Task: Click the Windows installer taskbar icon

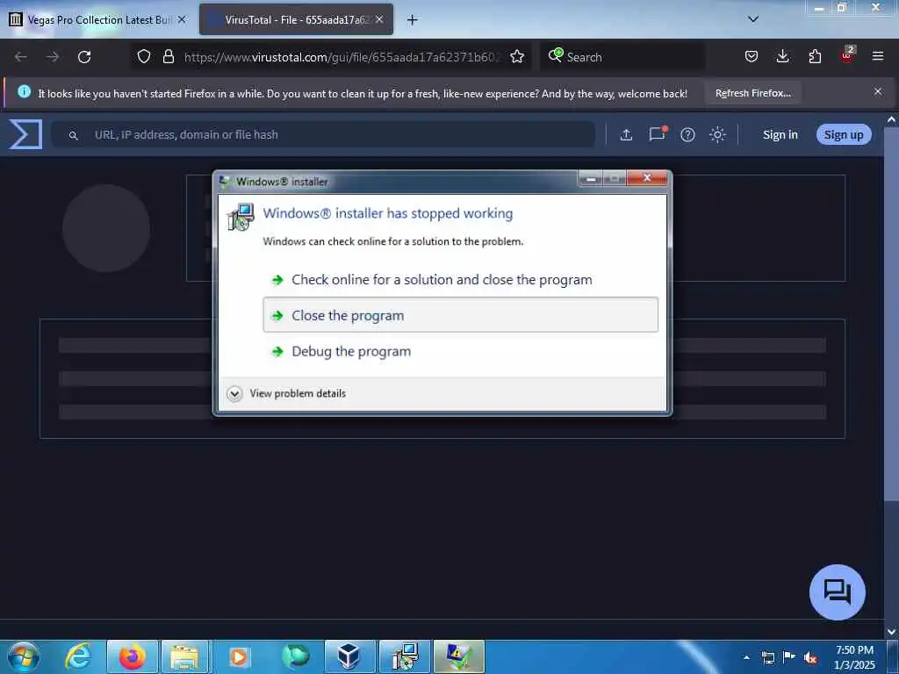Action: tap(404, 656)
